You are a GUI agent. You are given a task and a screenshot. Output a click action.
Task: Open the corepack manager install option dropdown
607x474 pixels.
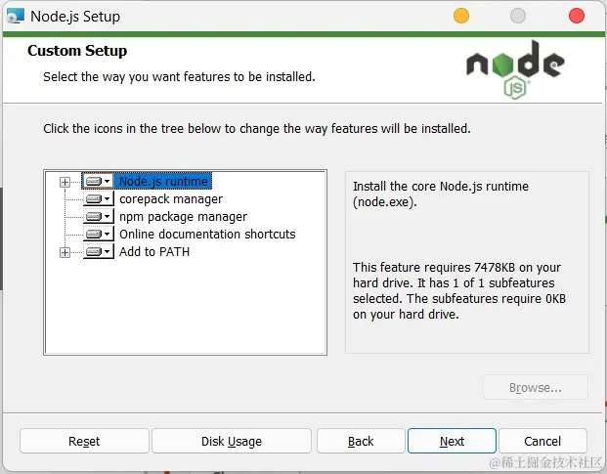(99, 199)
